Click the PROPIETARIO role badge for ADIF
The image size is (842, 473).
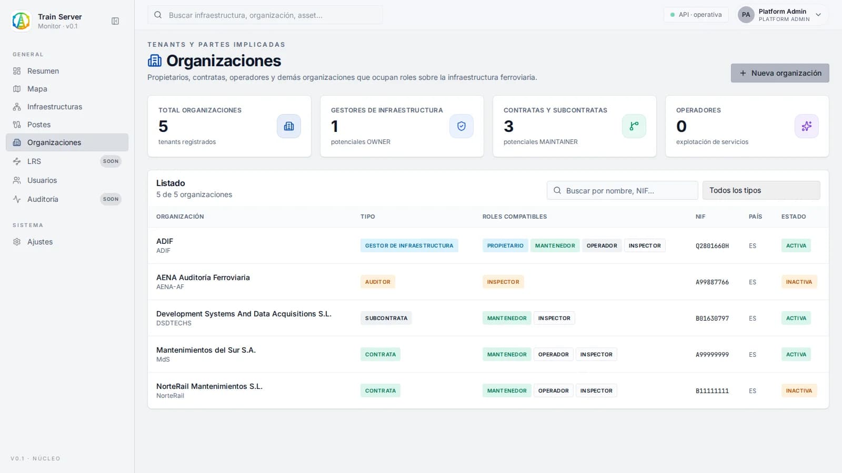(505, 245)
